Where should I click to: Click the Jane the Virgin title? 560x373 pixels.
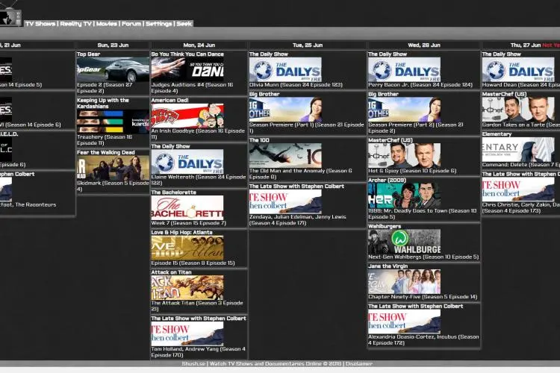pos(388,266)
